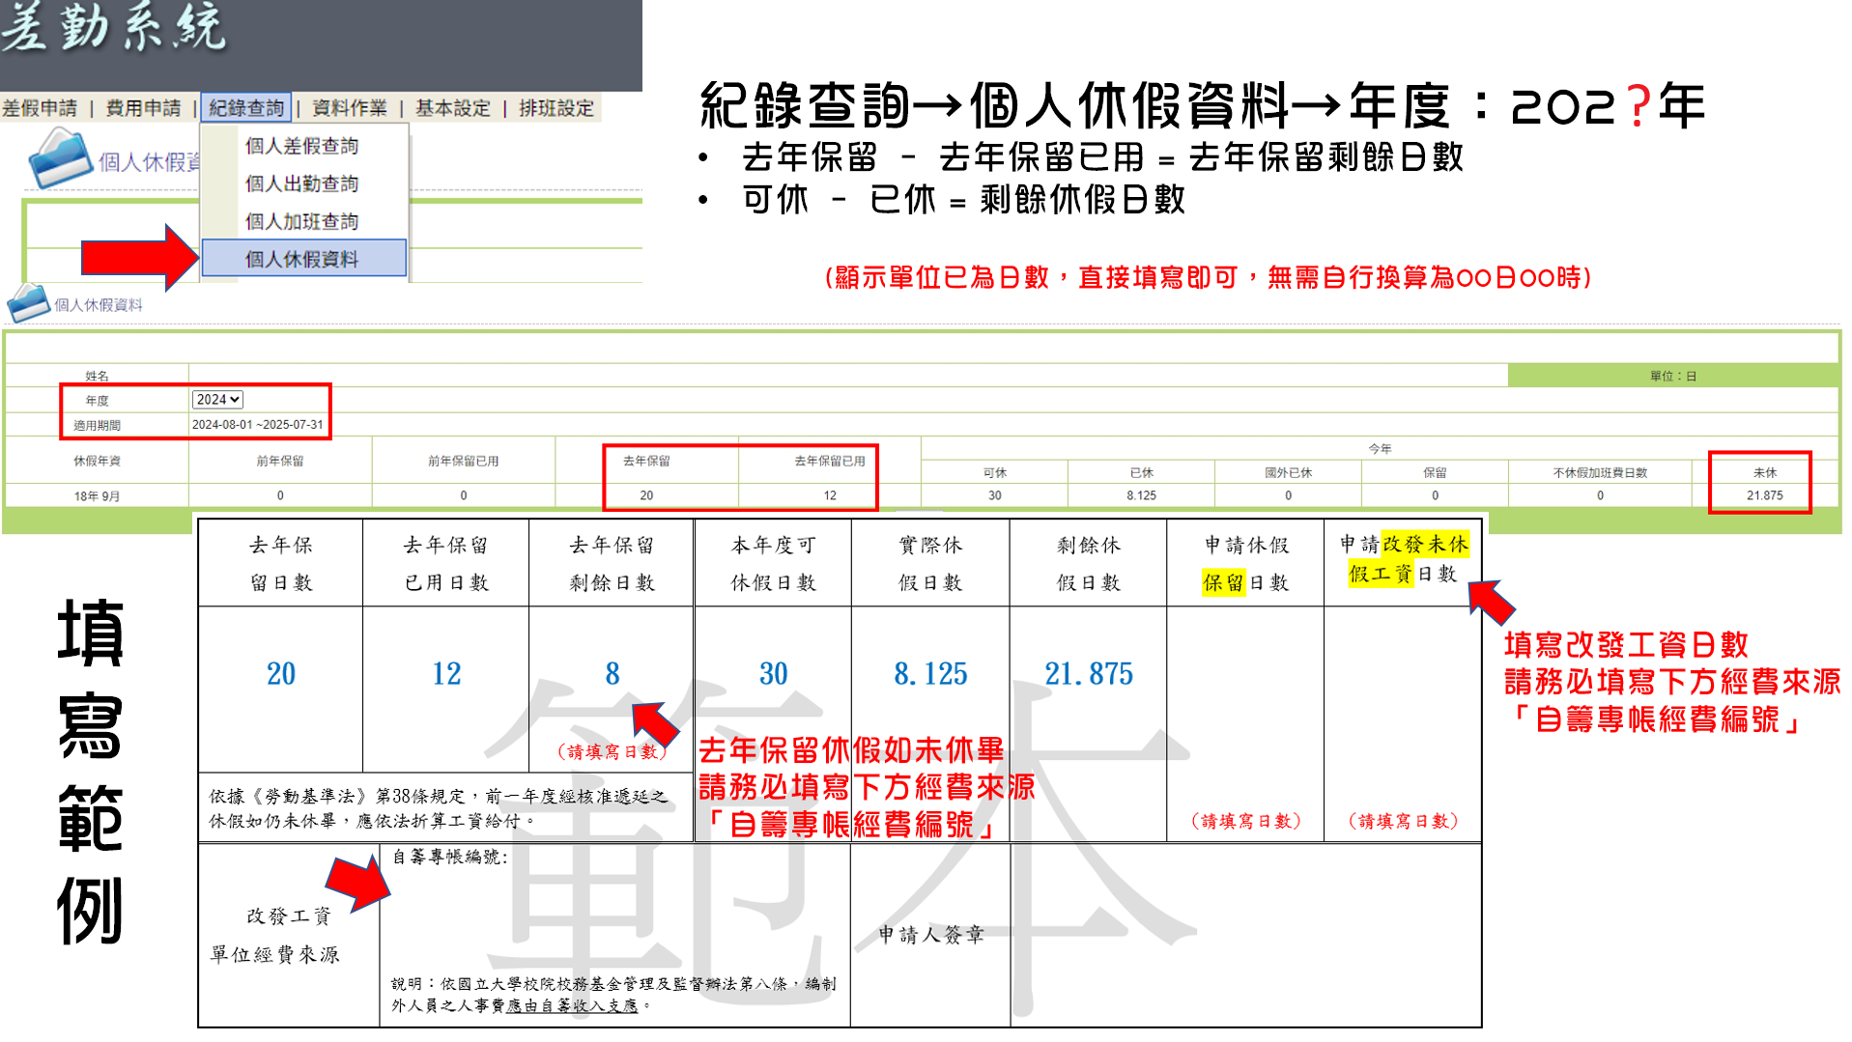Click the 未休 value 21.875 cell

[x=1764, y=495]
